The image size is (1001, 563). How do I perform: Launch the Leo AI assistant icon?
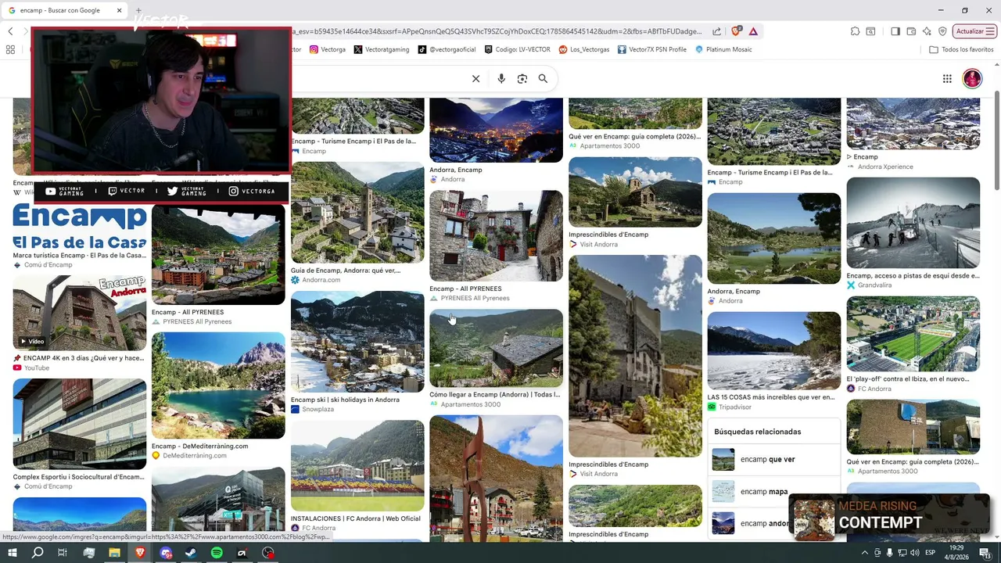click(x=927, y=31)
